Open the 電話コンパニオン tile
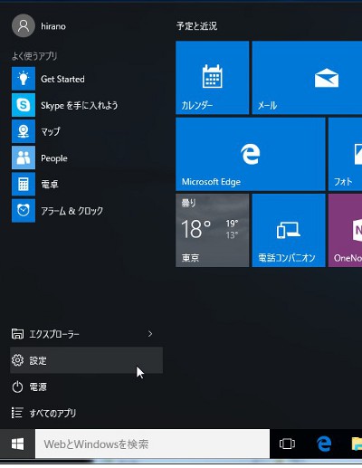 coord(289,231)
